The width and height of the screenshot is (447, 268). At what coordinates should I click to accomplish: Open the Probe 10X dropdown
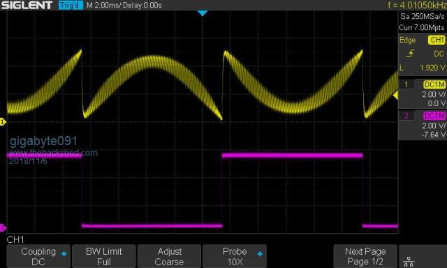(x=235, y=256)
